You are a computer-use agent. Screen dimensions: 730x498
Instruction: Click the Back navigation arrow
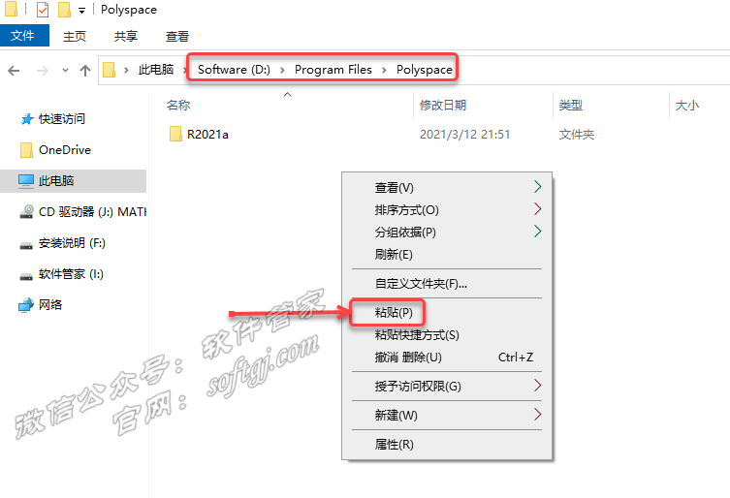[x=14, y=71]
